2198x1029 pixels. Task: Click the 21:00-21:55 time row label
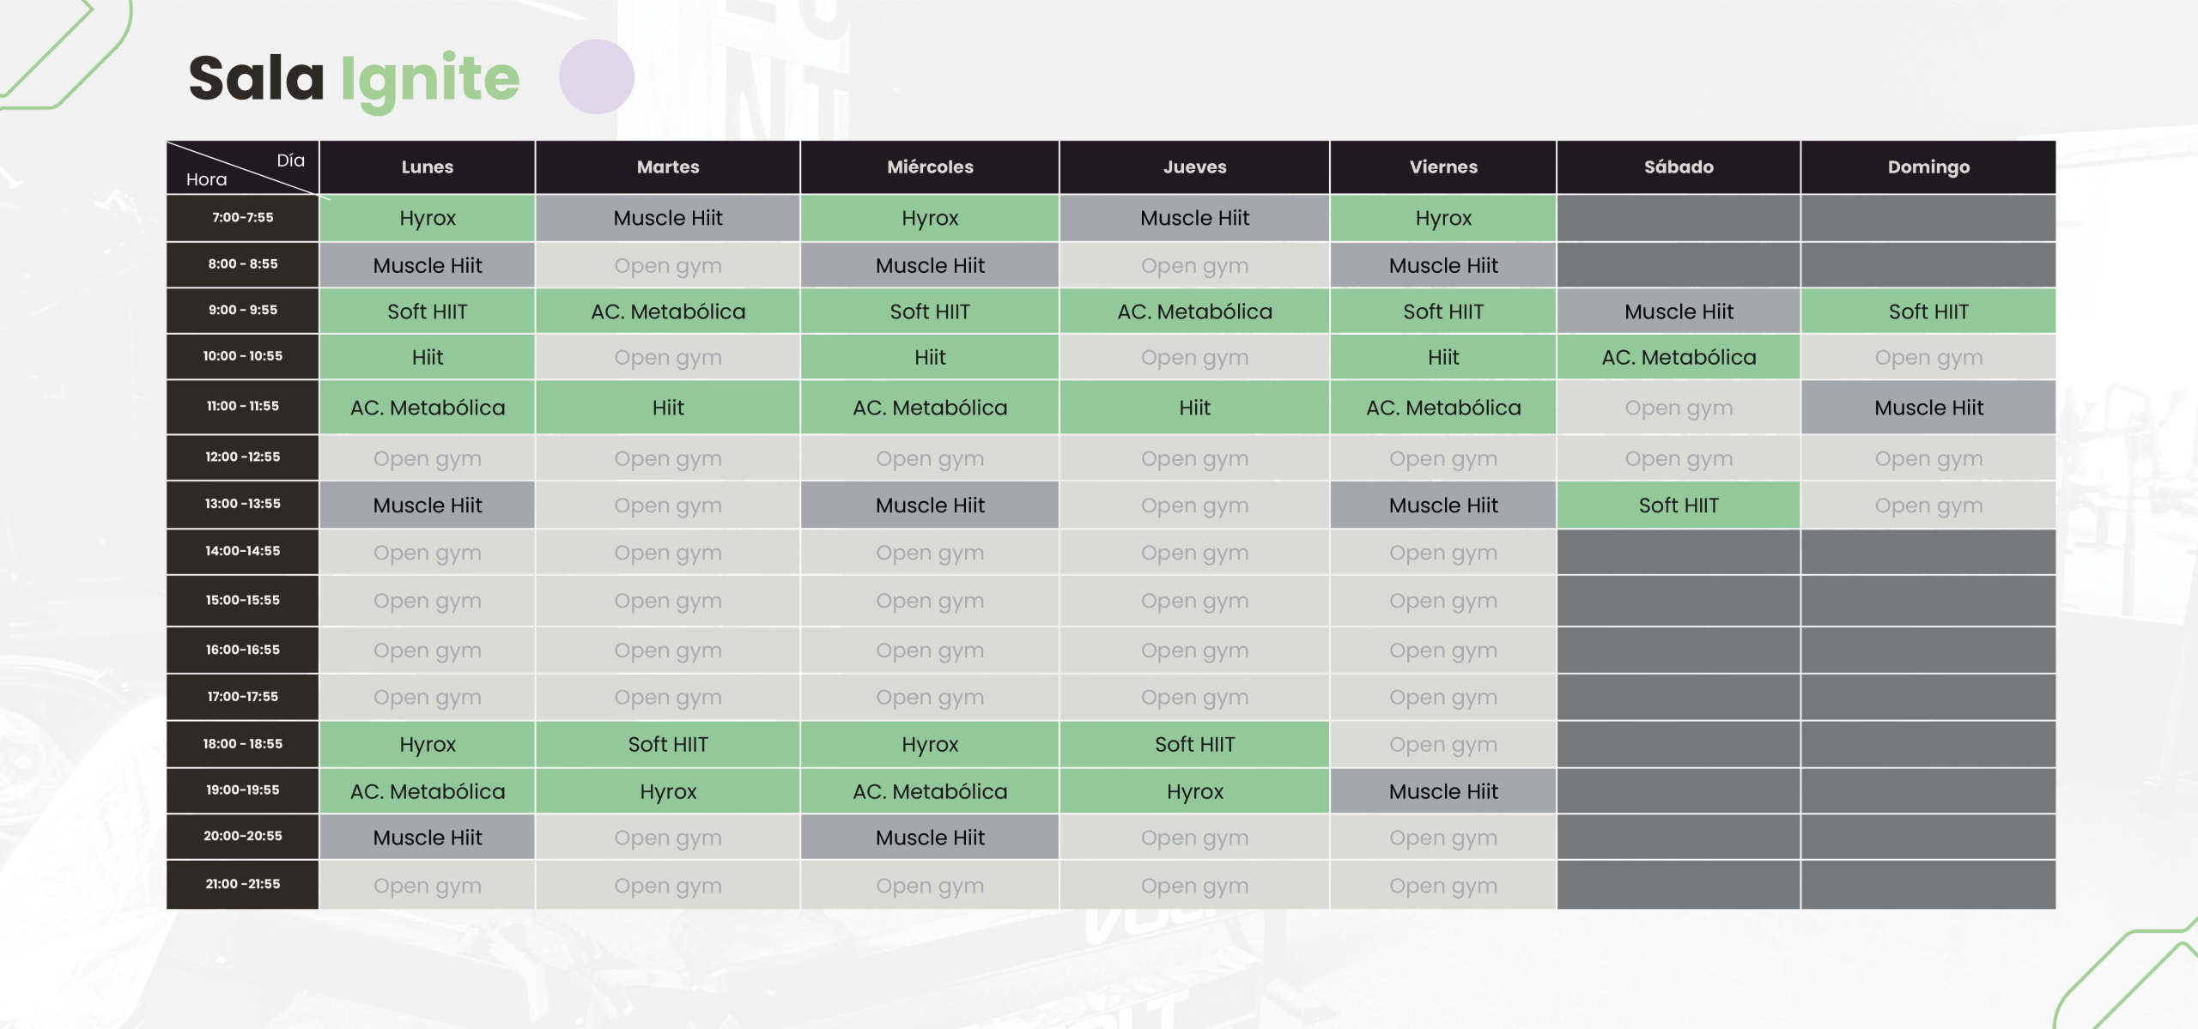[242, 884]
